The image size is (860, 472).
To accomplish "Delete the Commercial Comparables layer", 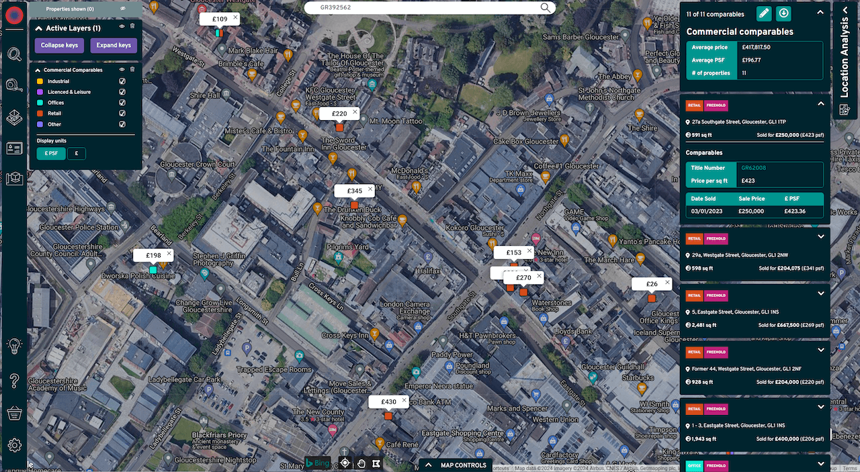I will (x=132, y=69).
